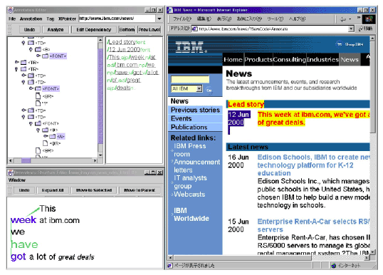This screenshot has height=275, width=383.
Task: Click the Internet Explorer back arrow icon
Action: click(343, 19)
